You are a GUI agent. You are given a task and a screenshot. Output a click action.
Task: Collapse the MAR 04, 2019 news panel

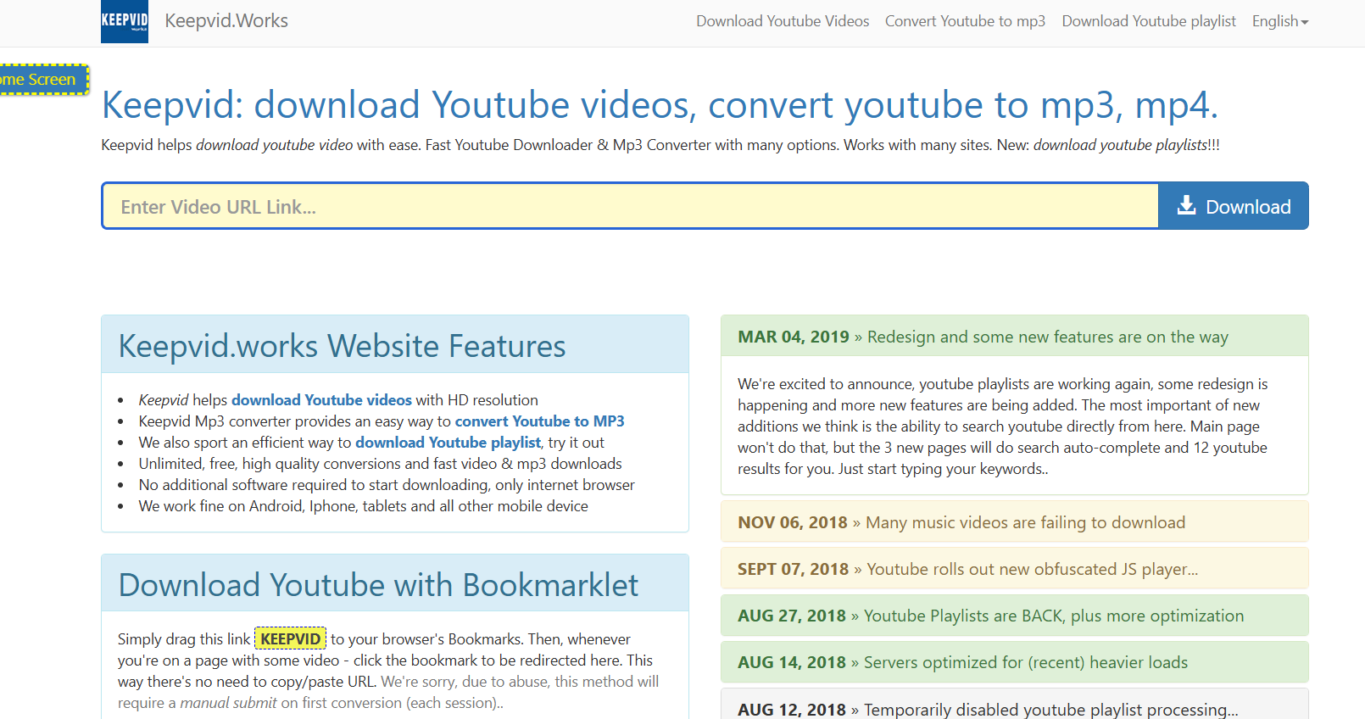pos(1014,337)
